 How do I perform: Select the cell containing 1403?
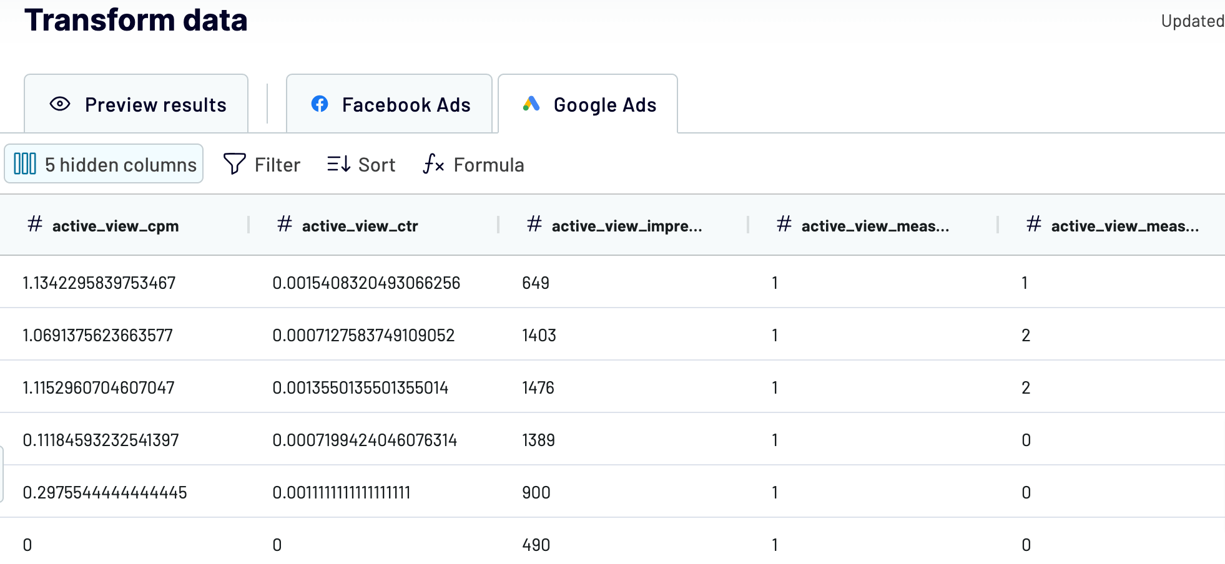(538, 335)
